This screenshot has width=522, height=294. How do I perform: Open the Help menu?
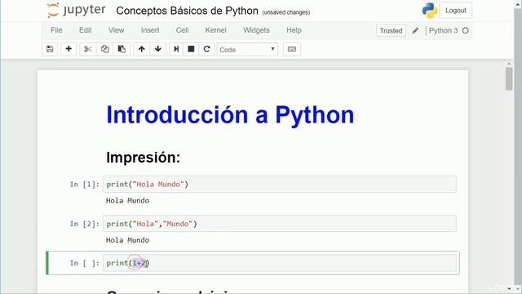(294, 30)
